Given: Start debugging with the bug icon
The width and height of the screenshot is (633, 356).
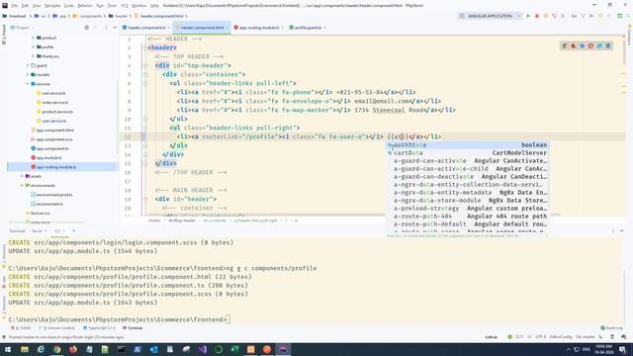Looking at the screenshot, I should coord(537,16).
